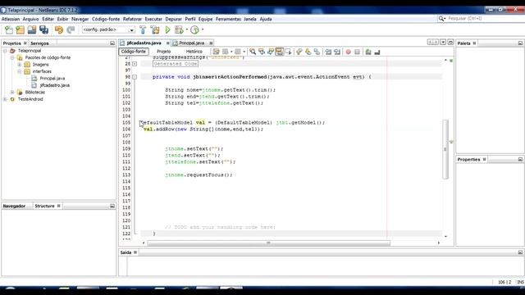Select the Código-fonte view button
The image size is (525, 295).
[x=134, y=52]
